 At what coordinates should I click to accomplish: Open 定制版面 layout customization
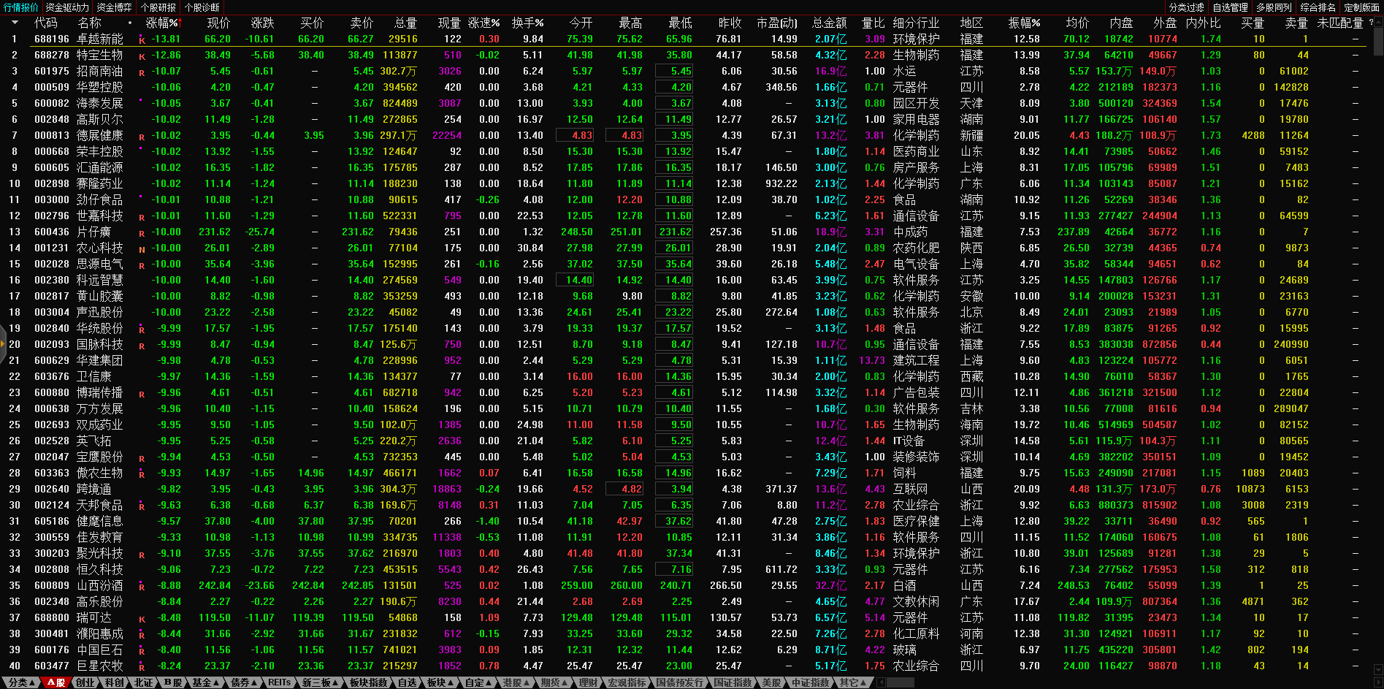tap(1361, 7)
